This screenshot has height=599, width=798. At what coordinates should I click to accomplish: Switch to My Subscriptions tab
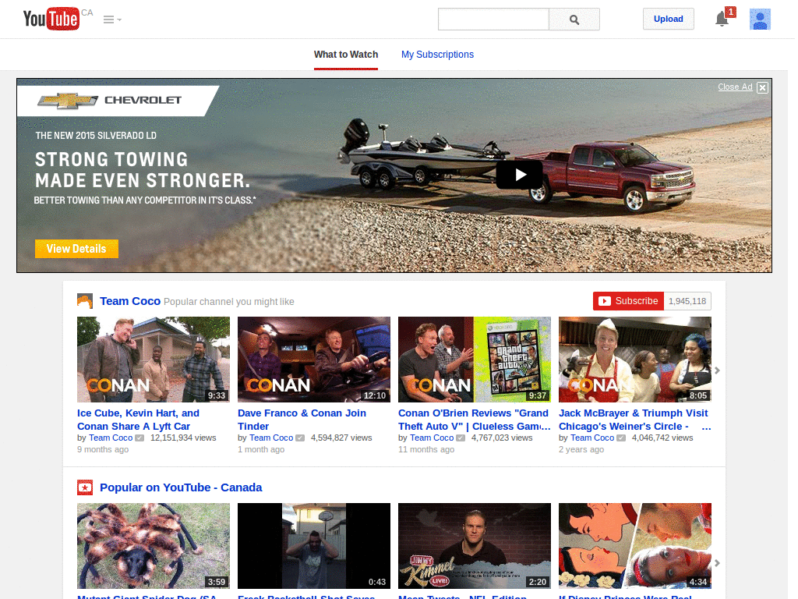pyautogui.click(x=437, y=55)
